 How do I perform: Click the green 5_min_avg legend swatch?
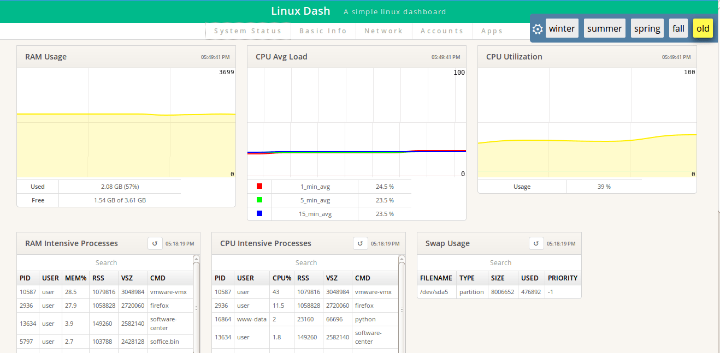coord(259,200)
